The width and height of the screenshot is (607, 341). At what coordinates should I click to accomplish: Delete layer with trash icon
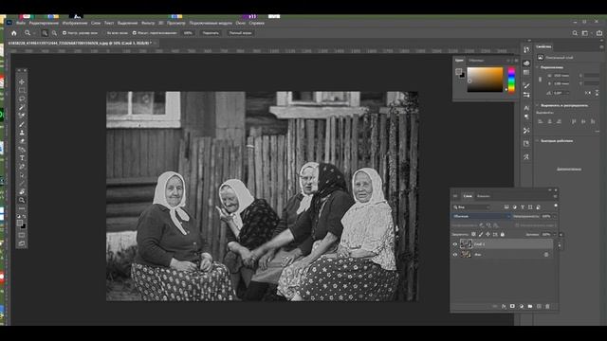(547, 306)
